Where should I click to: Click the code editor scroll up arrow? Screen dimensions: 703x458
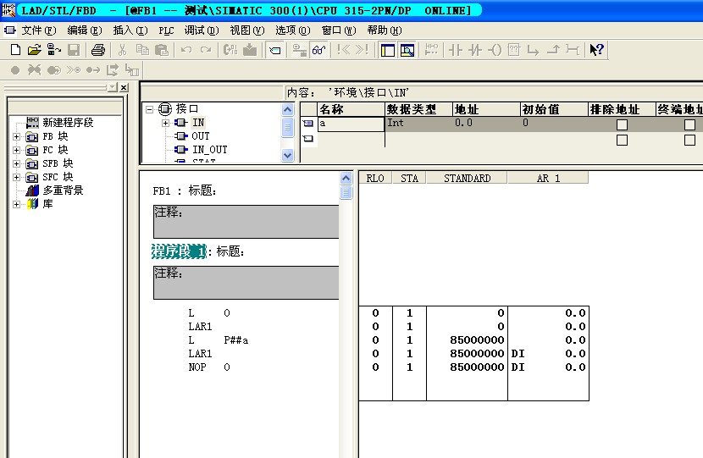tap(346, 179)
